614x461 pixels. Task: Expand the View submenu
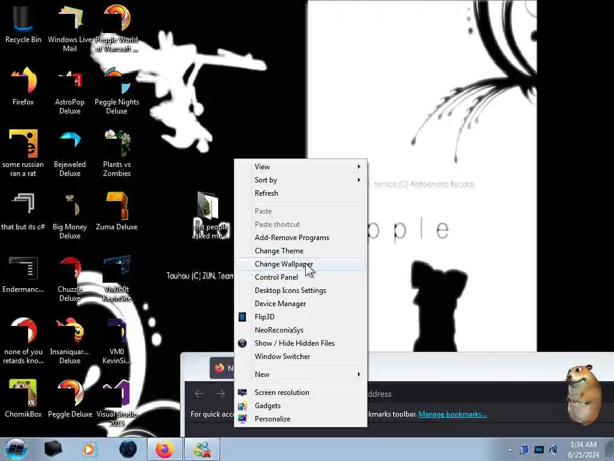point(301,167)
